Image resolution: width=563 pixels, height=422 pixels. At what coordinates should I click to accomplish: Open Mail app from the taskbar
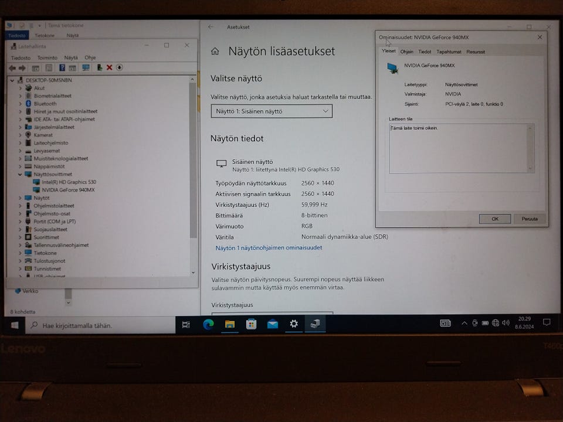[x=273, y=324]
